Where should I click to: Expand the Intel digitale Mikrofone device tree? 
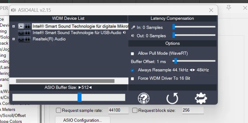(14, 26)
